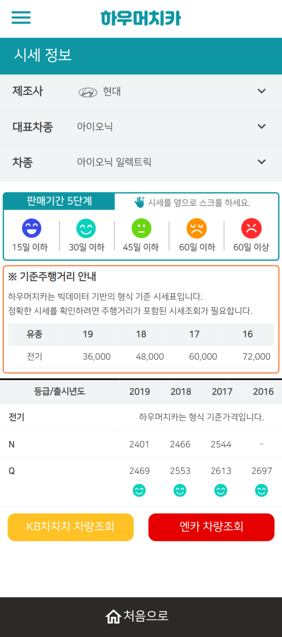Click the 기준주행거리 안내 heading
Viewport: 282px width, 637px height.
point(52,276)
